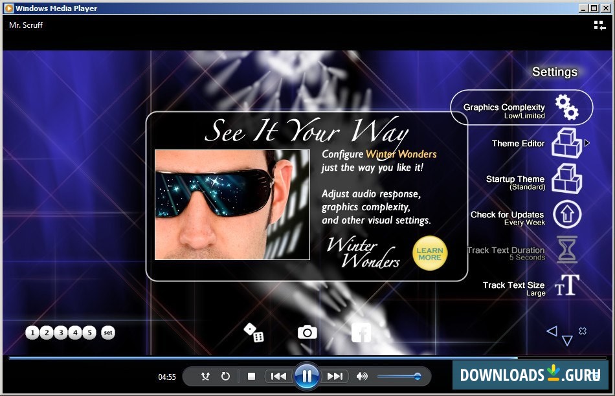Toggle repeat playback
Viewport: 615px width, 396px height.
(225, 377)
